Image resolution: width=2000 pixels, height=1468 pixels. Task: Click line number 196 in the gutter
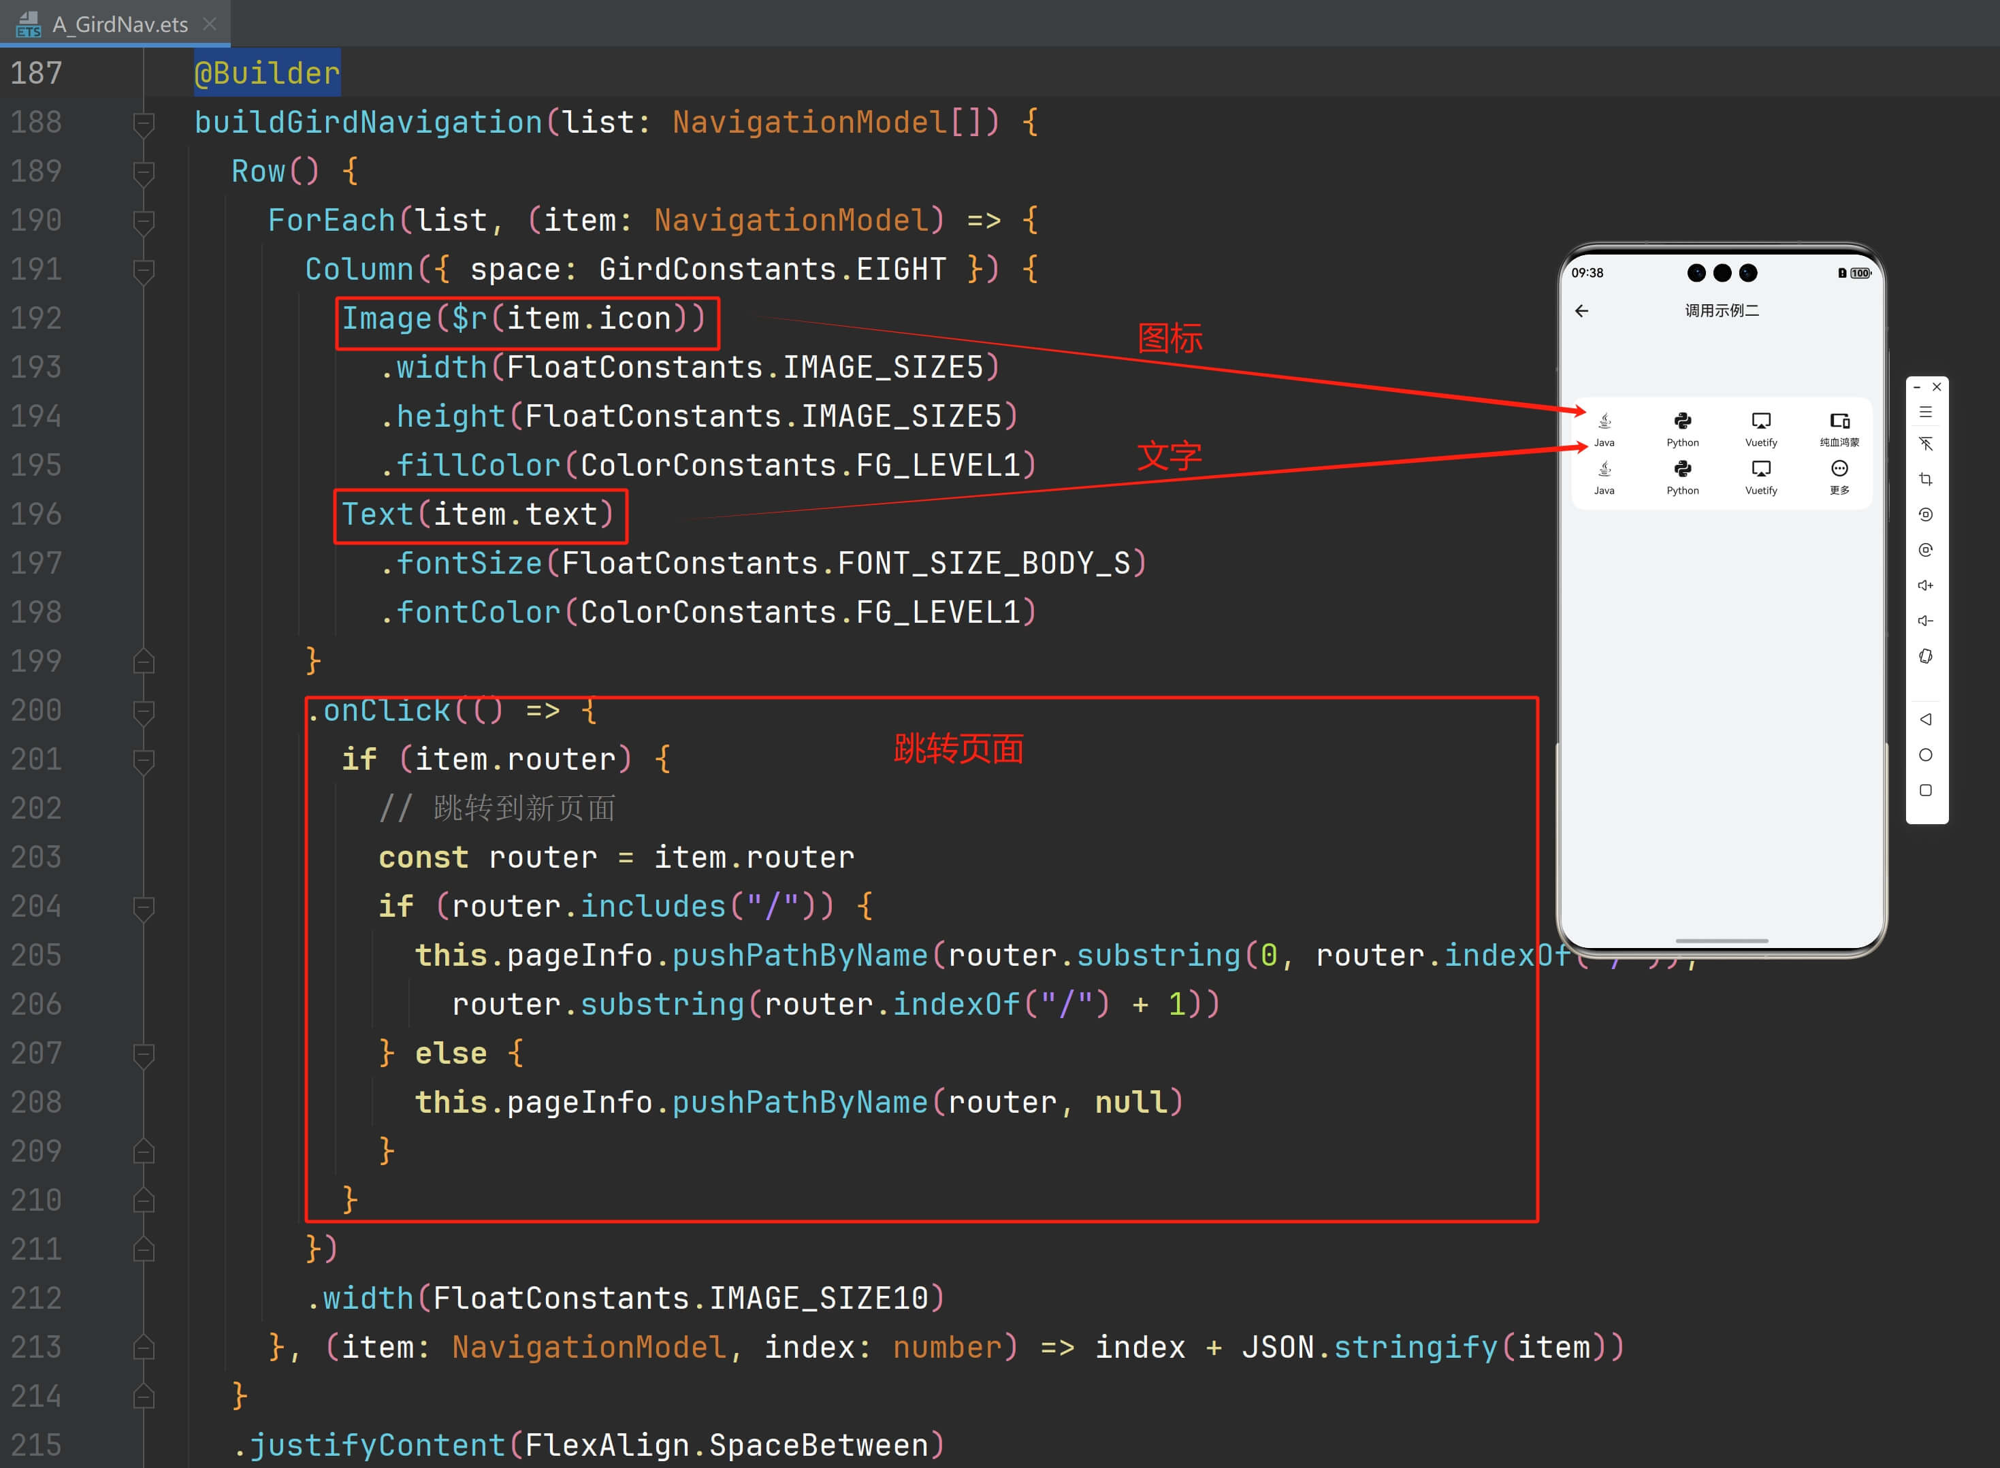[x=37, y=515]
